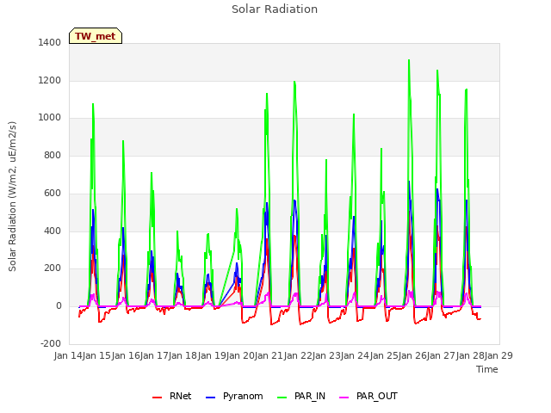Click the 800 y-axis tick label
This screenshot has height=413, width=551.
(53, 155)
